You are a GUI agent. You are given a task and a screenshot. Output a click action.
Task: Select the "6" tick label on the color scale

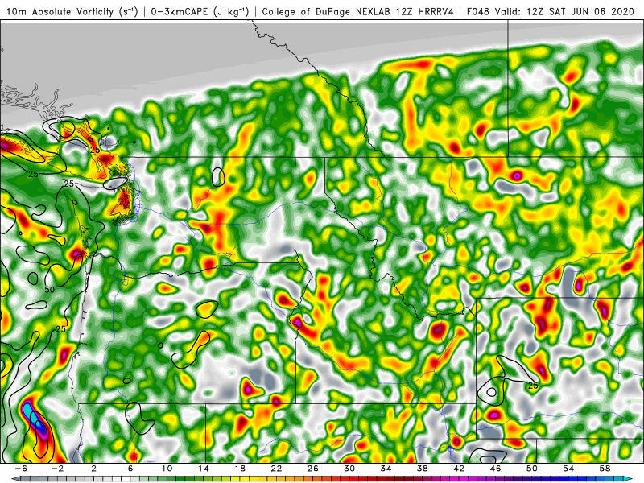[130, 469]
